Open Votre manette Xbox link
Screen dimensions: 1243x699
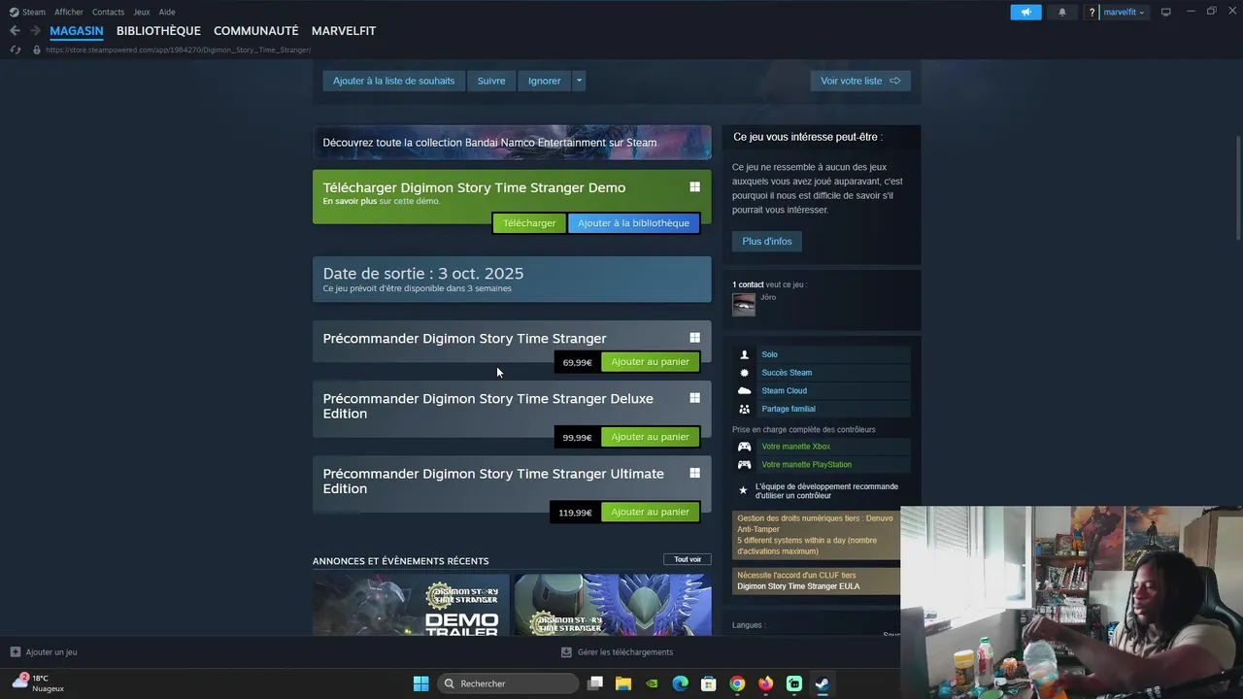coord(795,447)
